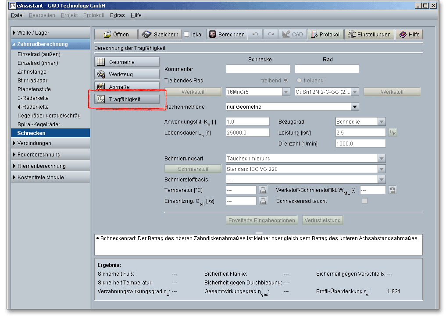Click the Schnecke Kommentar text field
This screenshot has width=446, height=316.
(x=258, y=69)
